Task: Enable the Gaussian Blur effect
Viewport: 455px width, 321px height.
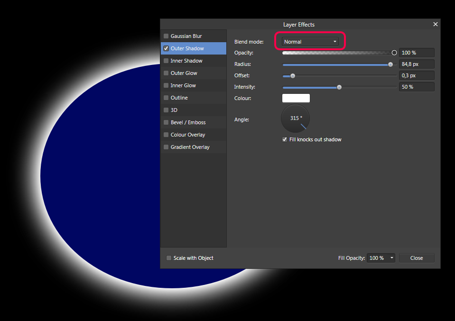Action: [x=166, y=36]
